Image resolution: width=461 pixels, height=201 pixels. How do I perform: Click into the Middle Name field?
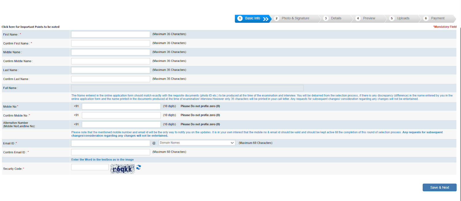click(x=111, y=52)
